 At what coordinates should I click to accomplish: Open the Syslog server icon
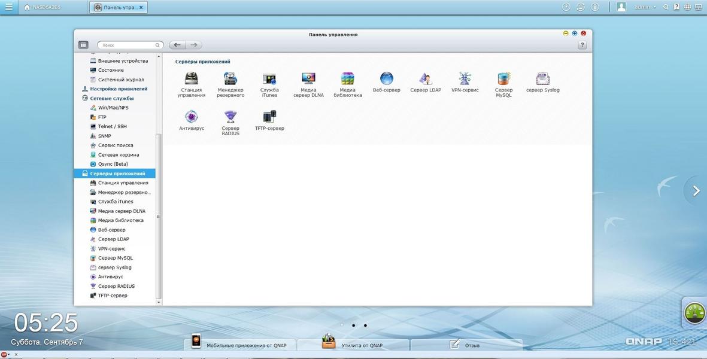point(542,79)
